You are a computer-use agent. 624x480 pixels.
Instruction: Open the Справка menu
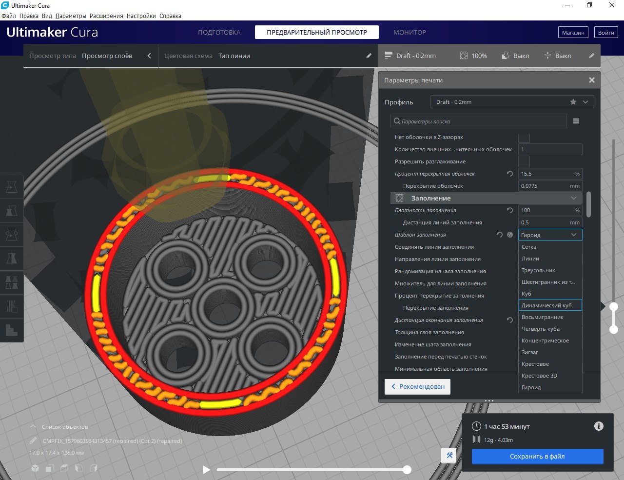click(170, 16)
